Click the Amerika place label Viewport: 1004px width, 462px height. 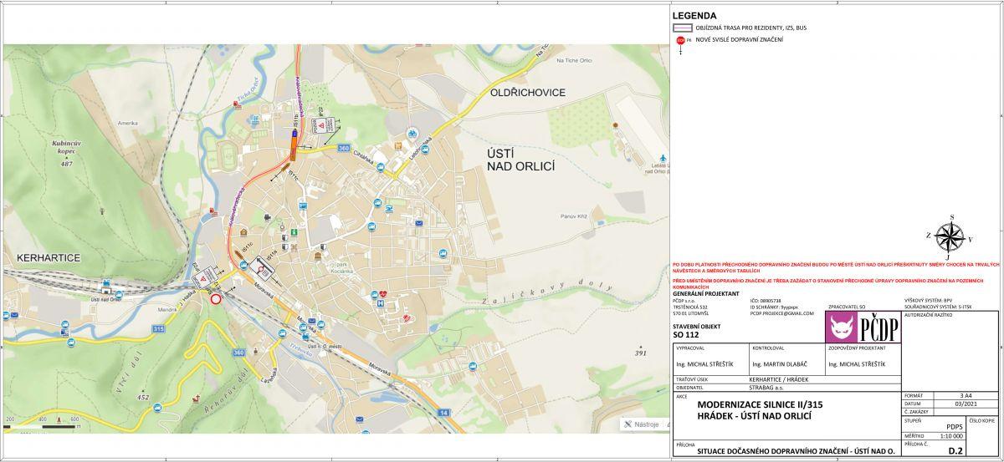[x=126, y=123]
